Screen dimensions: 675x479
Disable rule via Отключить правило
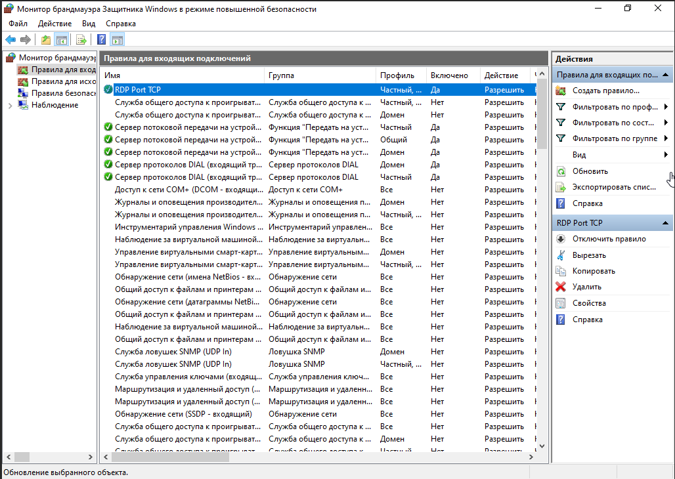[609, 239]
